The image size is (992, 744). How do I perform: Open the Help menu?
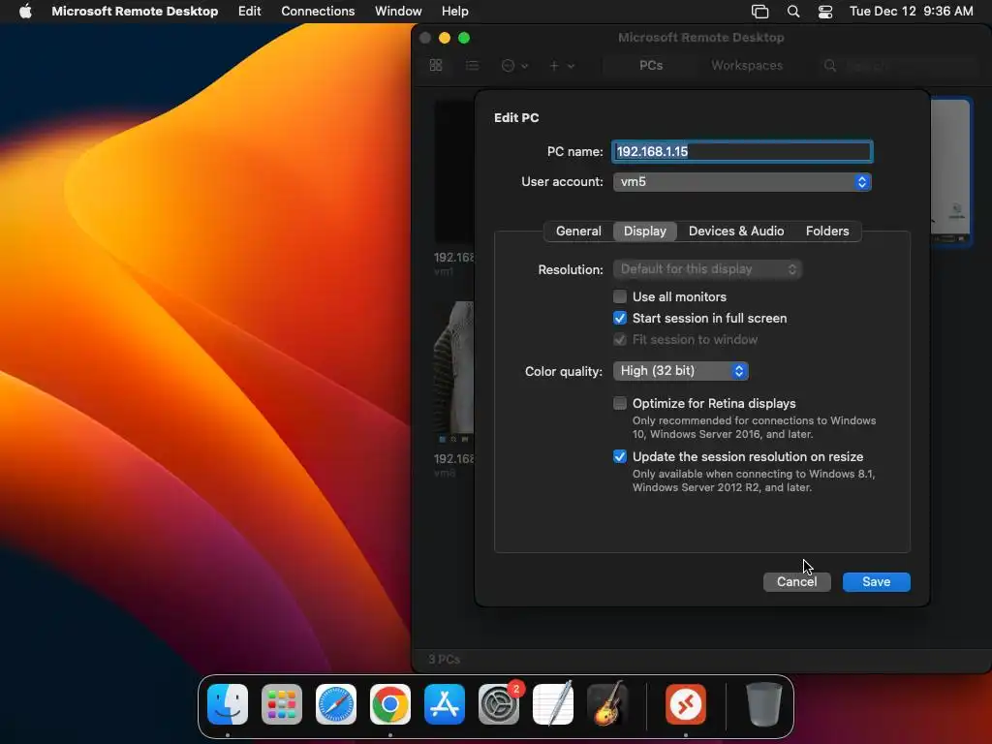click(x=455, y=12)
